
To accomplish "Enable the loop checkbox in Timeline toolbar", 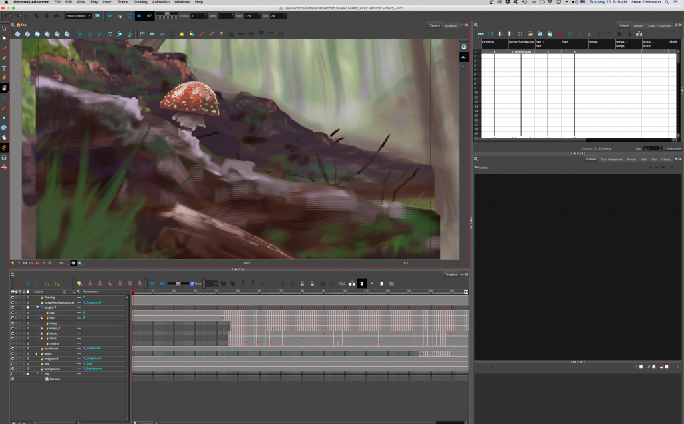I will (x=192, y=284).
